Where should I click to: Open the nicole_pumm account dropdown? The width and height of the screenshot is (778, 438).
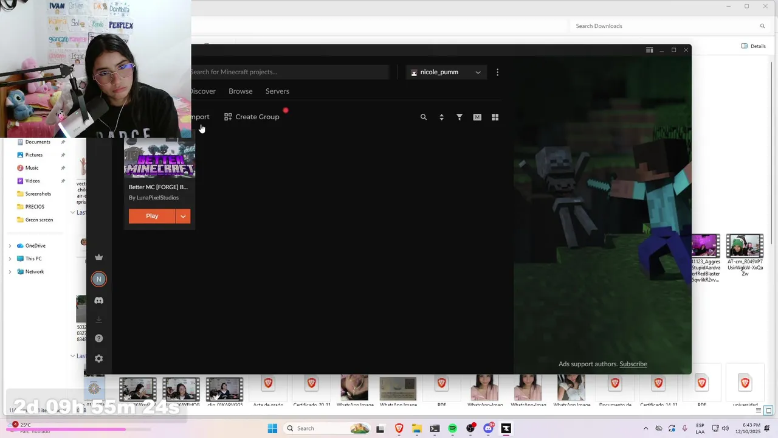click(446, 72)
